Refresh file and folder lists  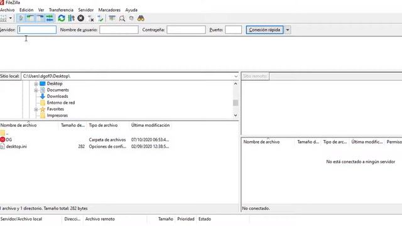pos(62,18)
